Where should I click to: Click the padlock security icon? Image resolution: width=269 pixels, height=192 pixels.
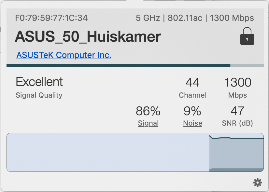click(x=247, y=36)
